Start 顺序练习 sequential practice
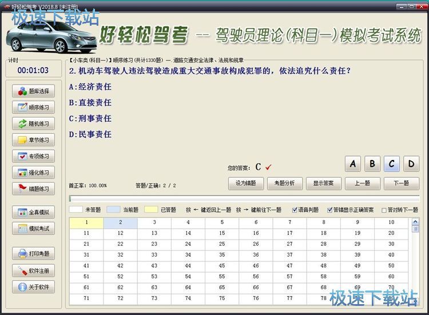The width and height of the screenshot is (429, 315). pos(33,107)
